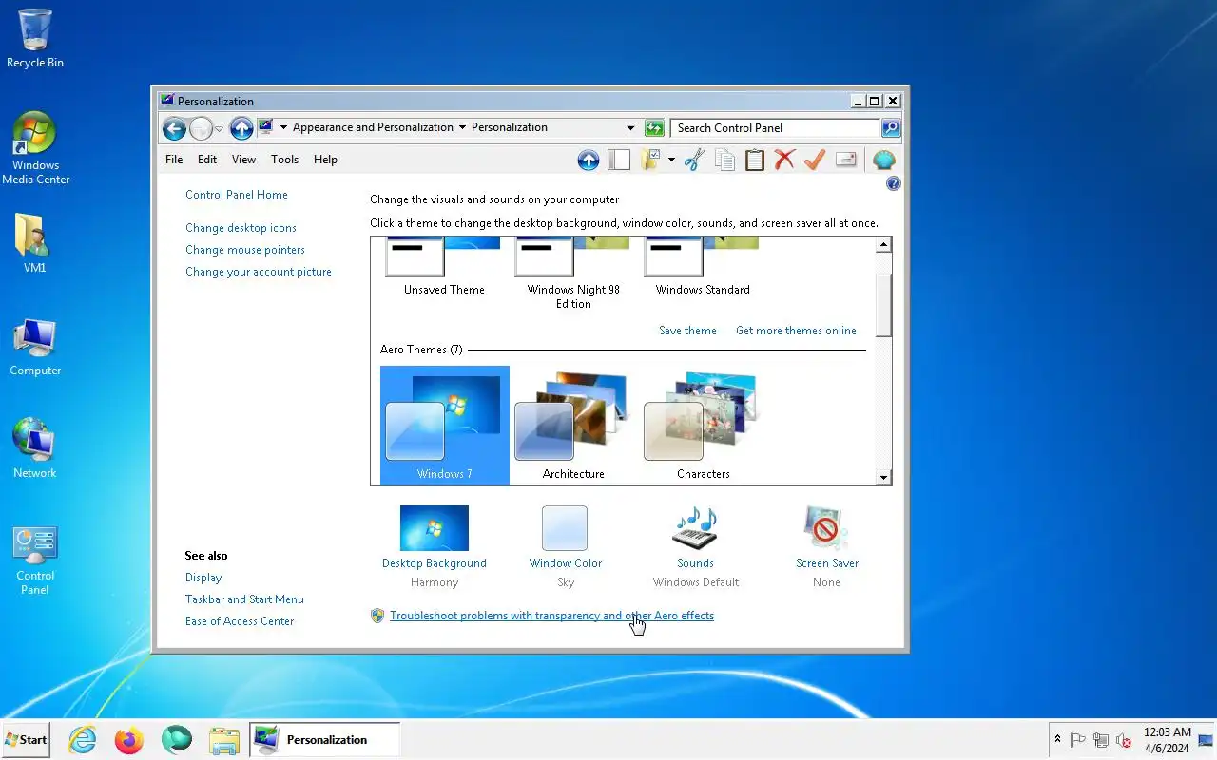
Task: Click the blue Up button in the toolbar
Action: 589,160
